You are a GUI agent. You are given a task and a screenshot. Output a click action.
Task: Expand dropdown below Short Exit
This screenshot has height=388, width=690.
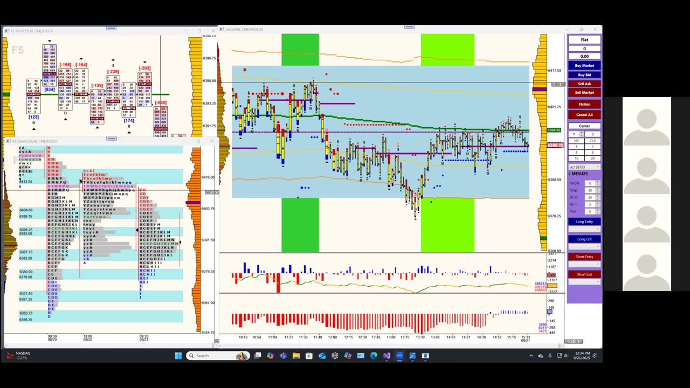tap(584, 282)
